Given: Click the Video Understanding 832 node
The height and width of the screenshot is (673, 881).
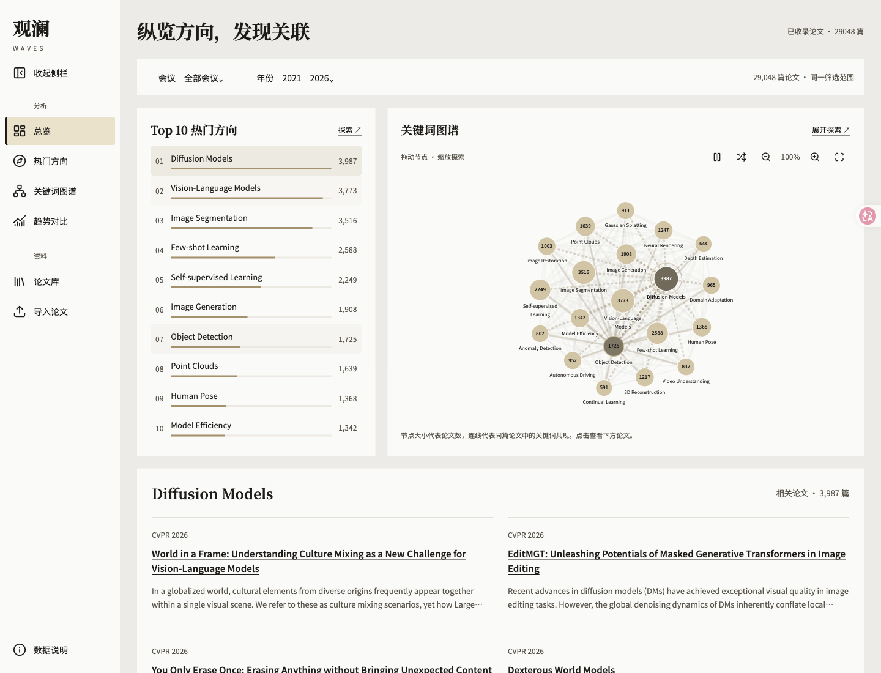Looking at the screenshot, I should click(x=686, y=366).
